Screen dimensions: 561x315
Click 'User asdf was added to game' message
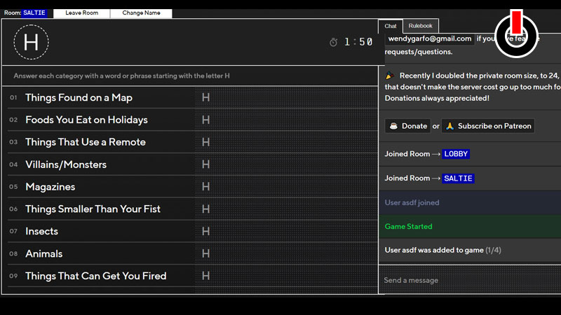(442, 250)
